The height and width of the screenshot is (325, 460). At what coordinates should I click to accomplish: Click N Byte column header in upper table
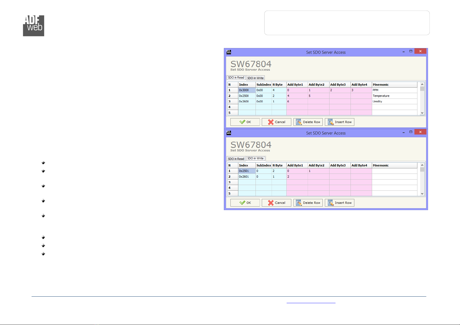[279, 85]
